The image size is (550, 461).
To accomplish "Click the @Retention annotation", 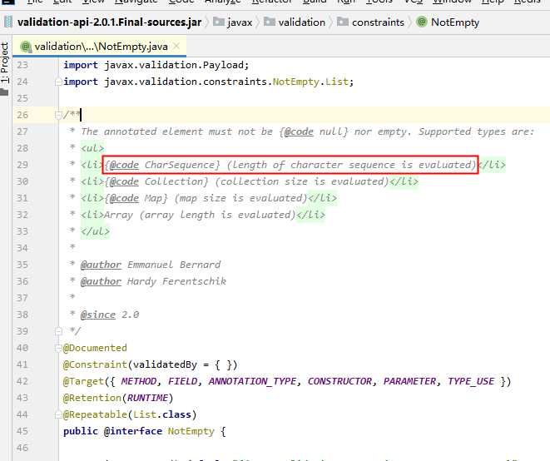I will click(92, 398).
